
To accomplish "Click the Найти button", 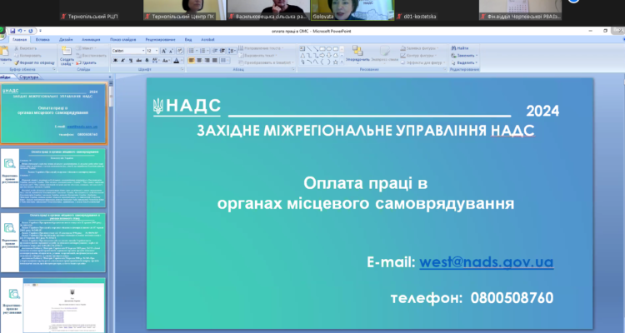I will click(462, 48).
